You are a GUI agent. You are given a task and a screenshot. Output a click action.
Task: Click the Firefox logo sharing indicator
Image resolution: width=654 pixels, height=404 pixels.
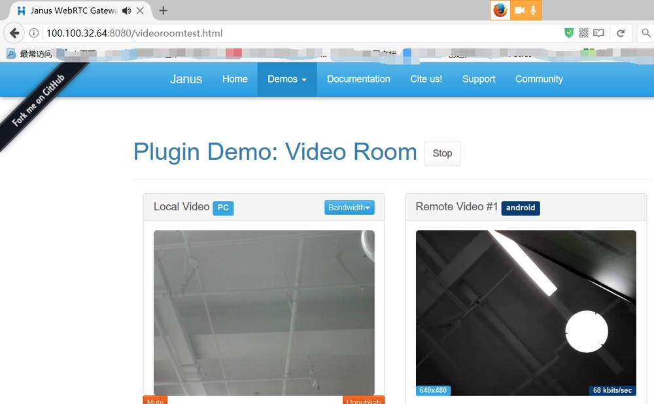click(x=500, y=10)
